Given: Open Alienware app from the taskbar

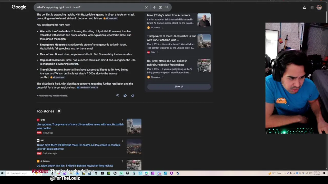Looking at the screenshot, I should click(x=96, y=173).
